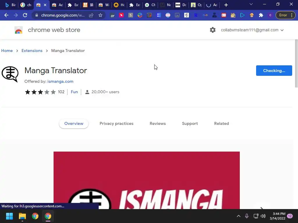Share this page from address bar

coord(91,15)
